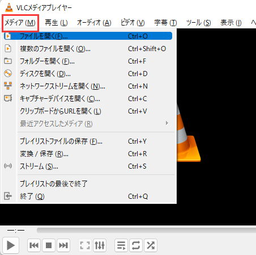This screenshot has height=255, width=256.
Task: Select ストリーム (S)... entry
Action: coord(88,166)
